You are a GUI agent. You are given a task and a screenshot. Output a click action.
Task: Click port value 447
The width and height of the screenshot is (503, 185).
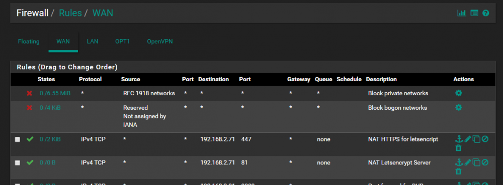(246, 139)
